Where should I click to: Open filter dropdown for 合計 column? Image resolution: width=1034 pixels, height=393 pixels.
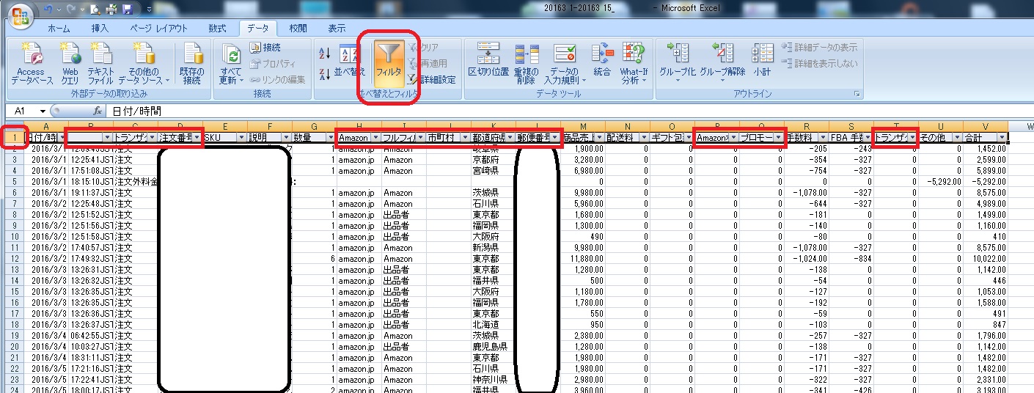click(x=1002, y=137)
